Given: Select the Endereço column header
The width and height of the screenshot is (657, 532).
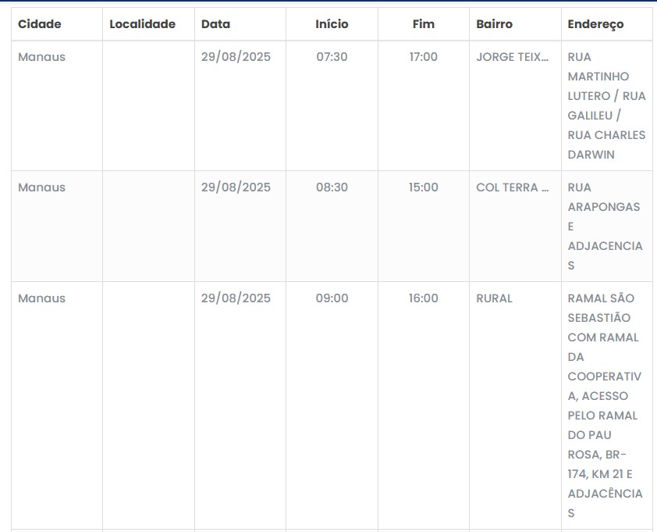Looking at the screenshot, I should (x=596, y=24).
